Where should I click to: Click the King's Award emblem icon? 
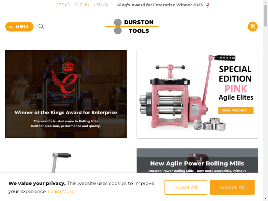207,5
